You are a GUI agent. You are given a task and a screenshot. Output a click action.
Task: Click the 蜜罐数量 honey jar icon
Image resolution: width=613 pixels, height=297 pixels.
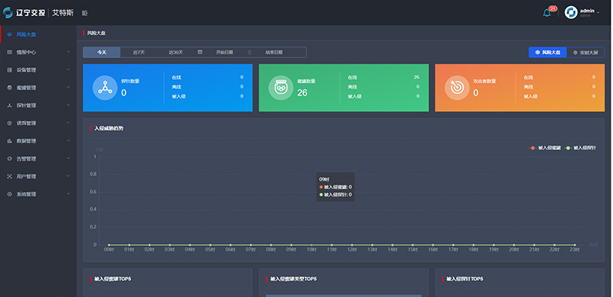pyautogui.click(x=280, y=87)
